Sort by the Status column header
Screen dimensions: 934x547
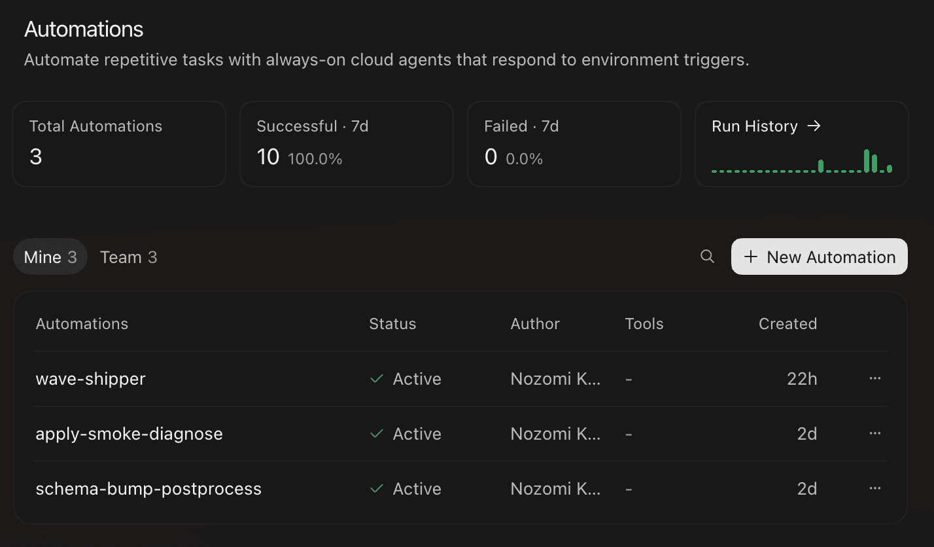click(392, 324)
